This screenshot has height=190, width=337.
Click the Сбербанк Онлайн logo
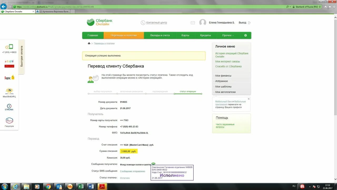click(x=100, y=22)
